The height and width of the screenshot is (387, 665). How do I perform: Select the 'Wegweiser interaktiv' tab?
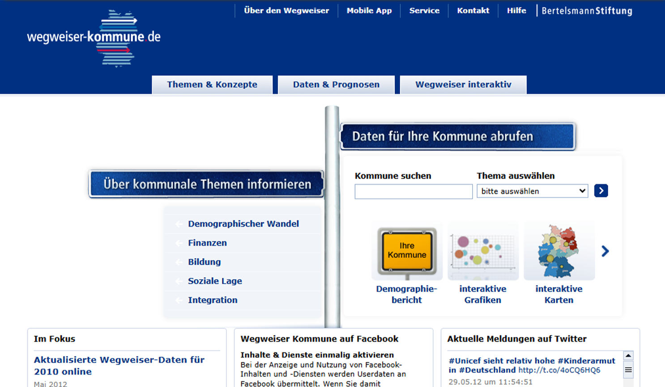[x=463, y=85]
